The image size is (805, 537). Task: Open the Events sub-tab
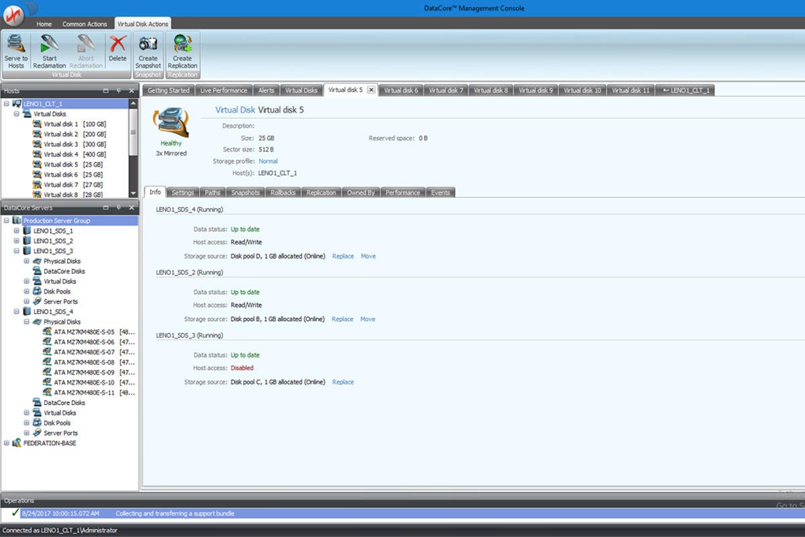(441, 193)
